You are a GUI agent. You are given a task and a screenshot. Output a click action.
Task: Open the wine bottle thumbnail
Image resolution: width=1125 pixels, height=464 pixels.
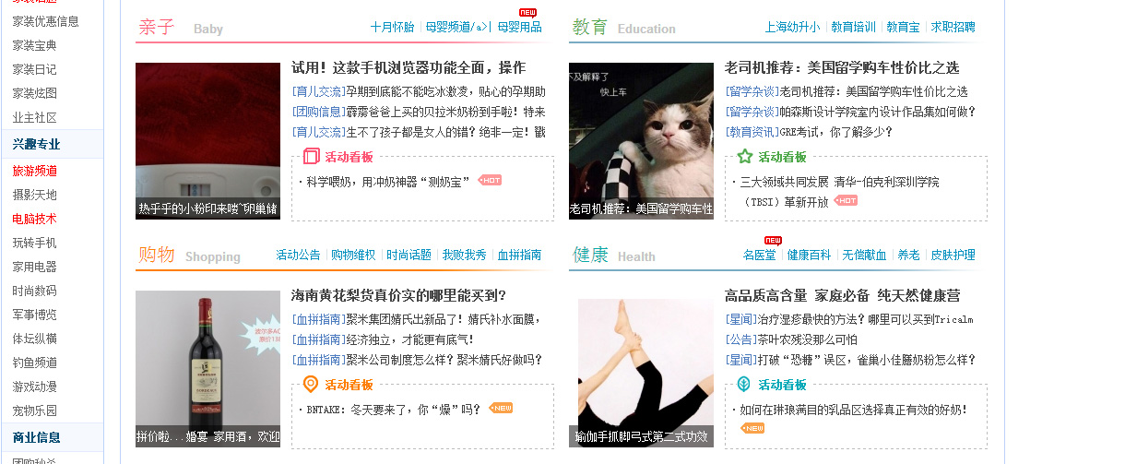(207, 369)
